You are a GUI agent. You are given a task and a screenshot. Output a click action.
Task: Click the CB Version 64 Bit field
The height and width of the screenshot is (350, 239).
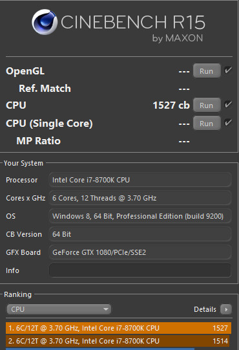140,234
